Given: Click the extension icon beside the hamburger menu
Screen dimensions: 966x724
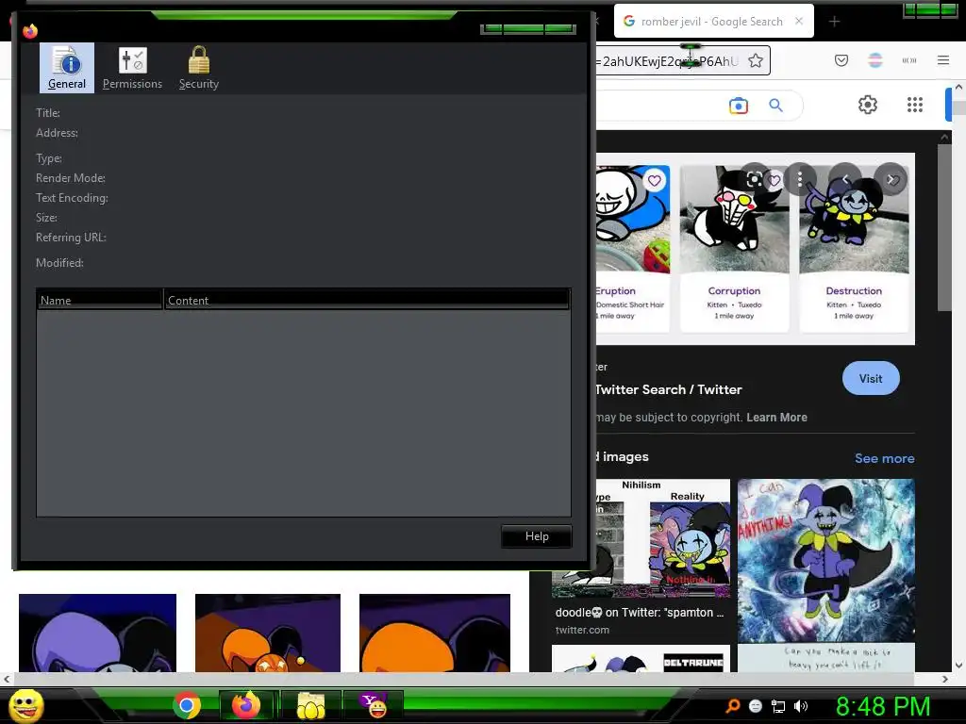Looking at the screenshot, I should pos(909,60).
